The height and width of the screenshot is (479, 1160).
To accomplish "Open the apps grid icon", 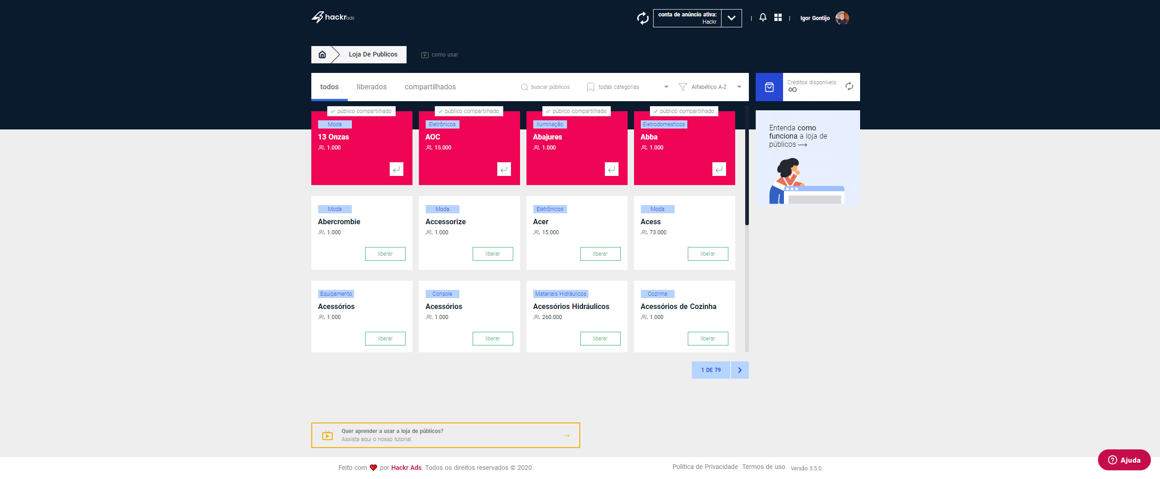I will coord(778,17).
